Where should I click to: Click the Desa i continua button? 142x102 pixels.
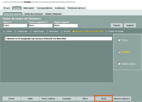click(48, 99)
